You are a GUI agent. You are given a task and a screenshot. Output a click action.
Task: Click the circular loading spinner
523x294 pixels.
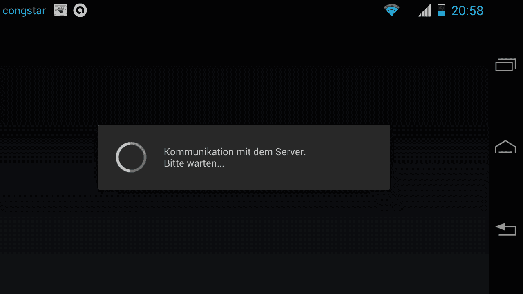pos(131,157)
